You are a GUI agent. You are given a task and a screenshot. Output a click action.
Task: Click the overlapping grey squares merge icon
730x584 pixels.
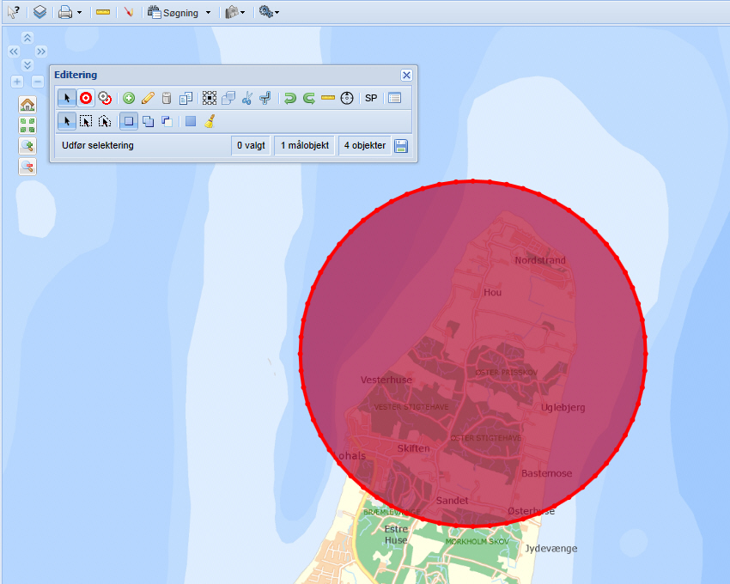pyautogui.click(x=228, y=98)
